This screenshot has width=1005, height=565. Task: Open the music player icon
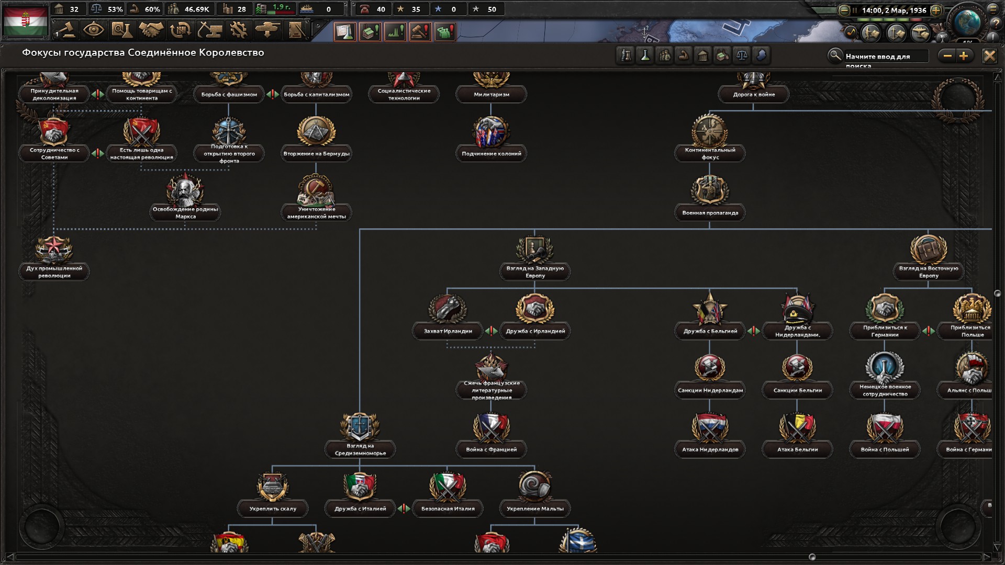tap(850, 32)
